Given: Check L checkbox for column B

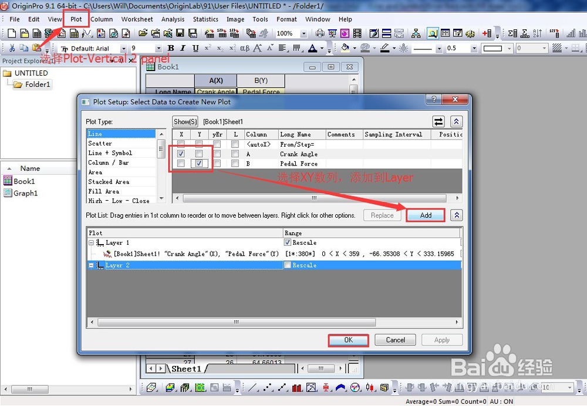Looking at the screenshot, I should 235,164.
